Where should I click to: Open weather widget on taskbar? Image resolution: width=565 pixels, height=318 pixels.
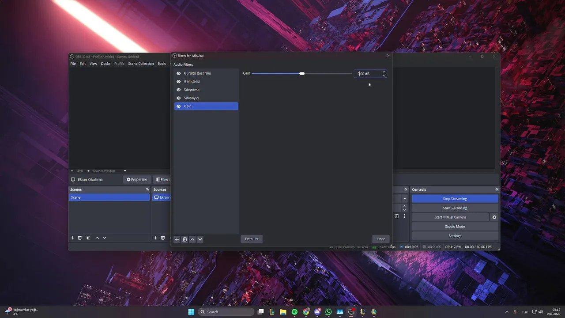pos(22,312)
